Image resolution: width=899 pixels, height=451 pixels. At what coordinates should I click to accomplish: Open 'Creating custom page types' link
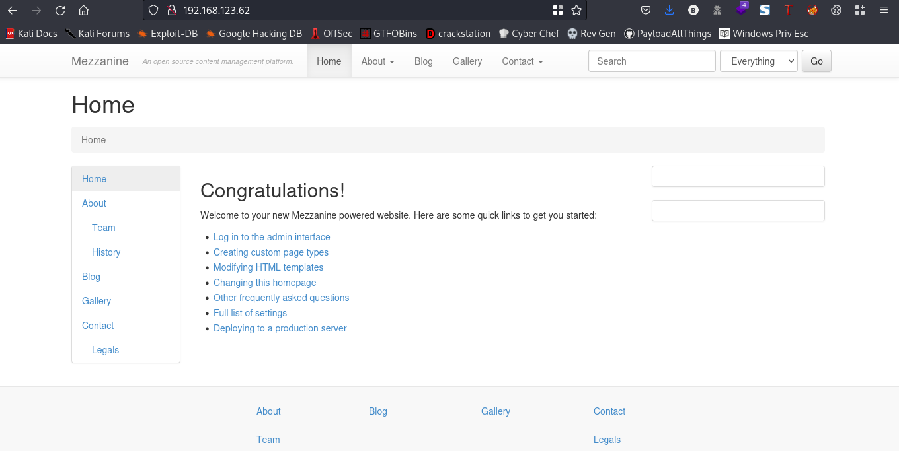(x=271, y=252)
